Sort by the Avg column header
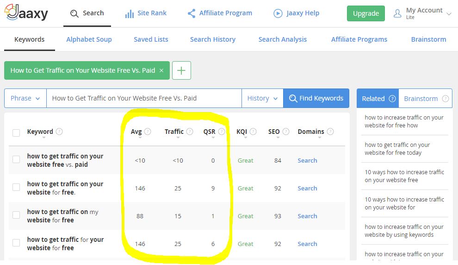Screen dimensions: 458x265 click(136, 132)
